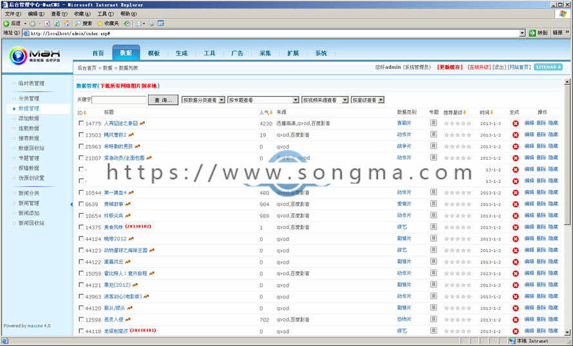
Task: Open the 按数据分类查看 dropdown
Action: (203, 100)
